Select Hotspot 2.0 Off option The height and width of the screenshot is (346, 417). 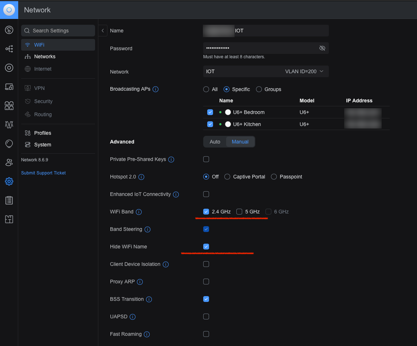pos(206,177)
